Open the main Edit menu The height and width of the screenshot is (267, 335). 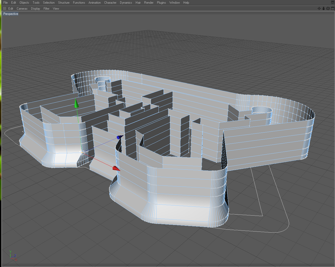point(14,3)
